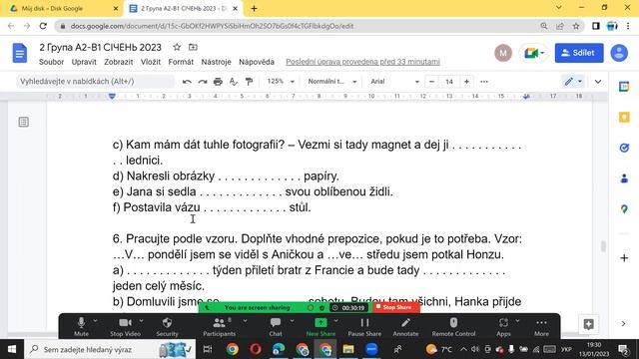Move document to folder icon
Screen dimensions: 639x359
point(193,47)
